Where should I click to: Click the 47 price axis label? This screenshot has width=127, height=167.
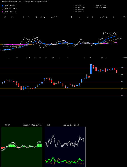(x=122, y=82)
